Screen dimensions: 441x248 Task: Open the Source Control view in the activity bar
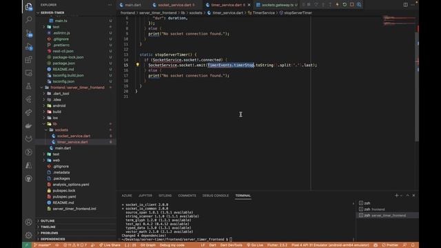click(29, 33)
